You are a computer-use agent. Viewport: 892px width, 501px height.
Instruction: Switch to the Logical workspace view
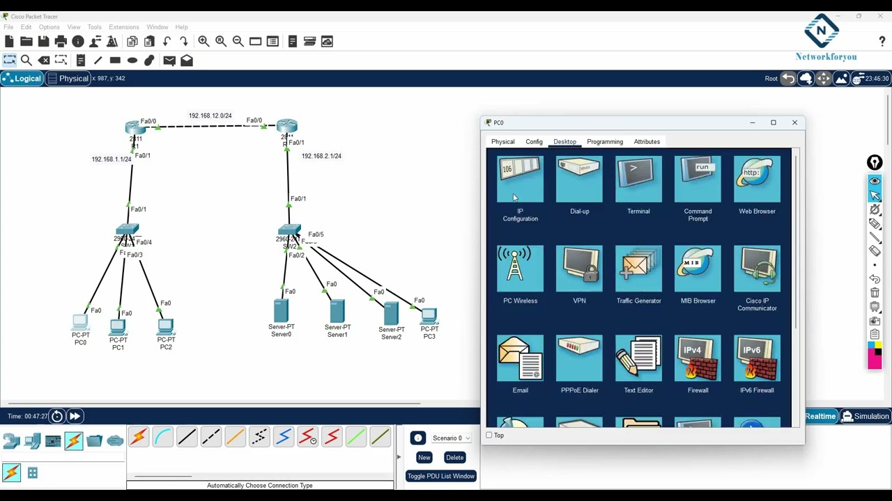pos(22,79)
